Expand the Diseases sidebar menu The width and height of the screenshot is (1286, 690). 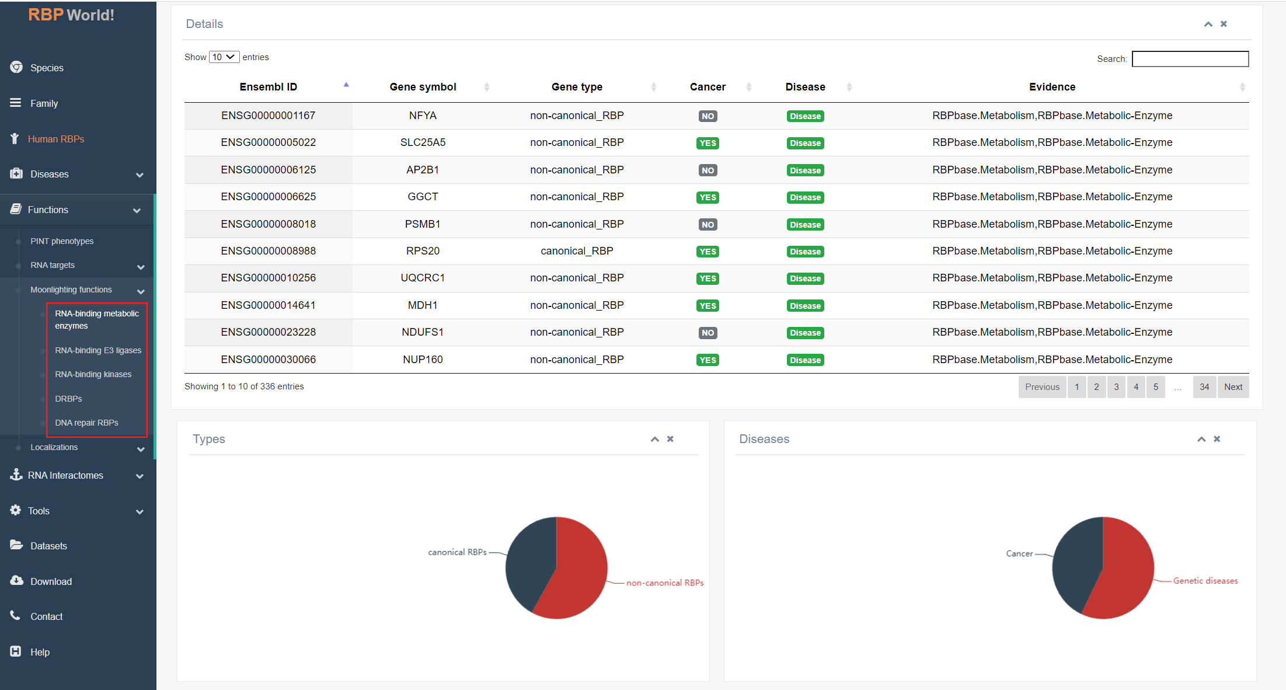coord(139,175)
